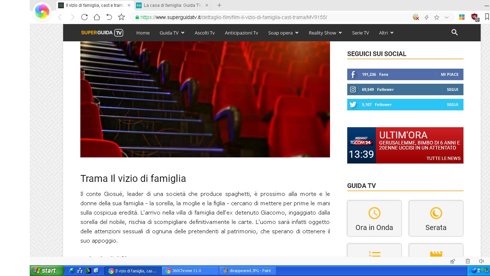
Task: Open the Serata guide tile
Action: pyautogui.click(x=436, y=218)
